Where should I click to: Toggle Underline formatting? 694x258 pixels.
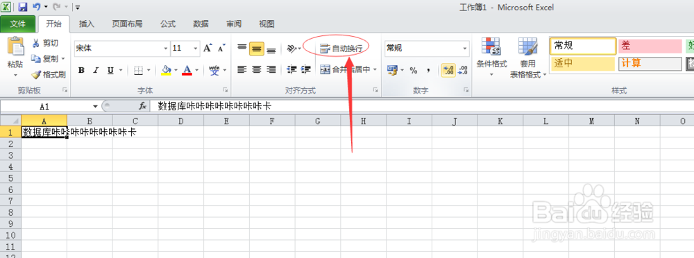[110, 70]
